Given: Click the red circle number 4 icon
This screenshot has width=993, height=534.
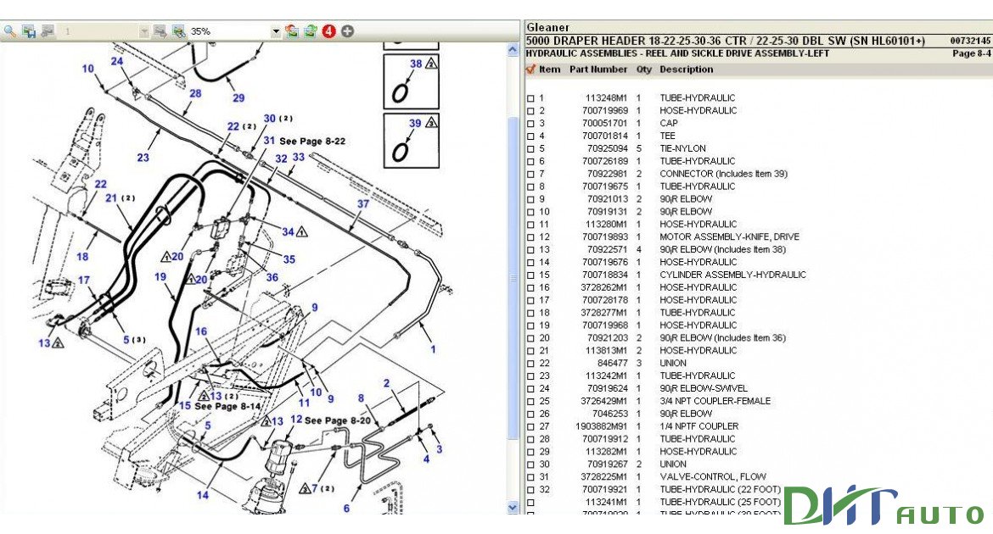Looking at the screenshot, I should 328,31.
